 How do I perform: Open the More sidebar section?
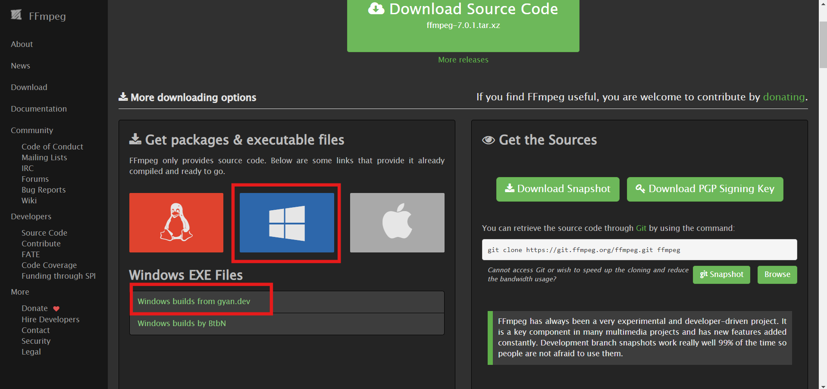tap(20, 292)
